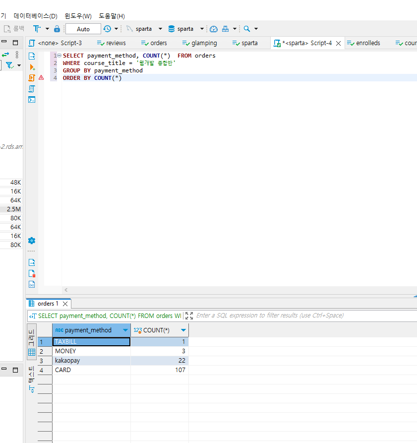Screen dimensions: 417x443
Task: Switch to the glamping tab
Action: click(200, 43)
